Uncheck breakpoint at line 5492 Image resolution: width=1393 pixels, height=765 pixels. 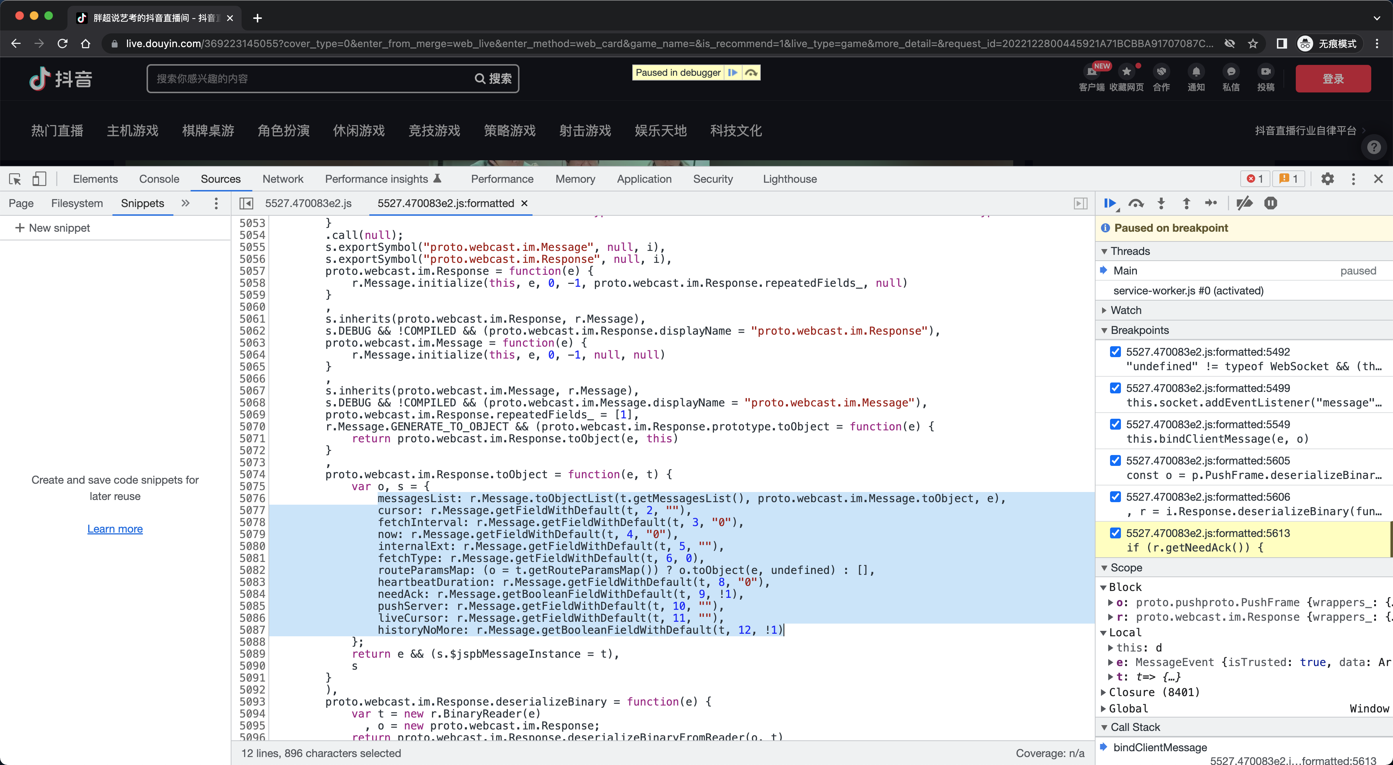tap(1115, 351)
